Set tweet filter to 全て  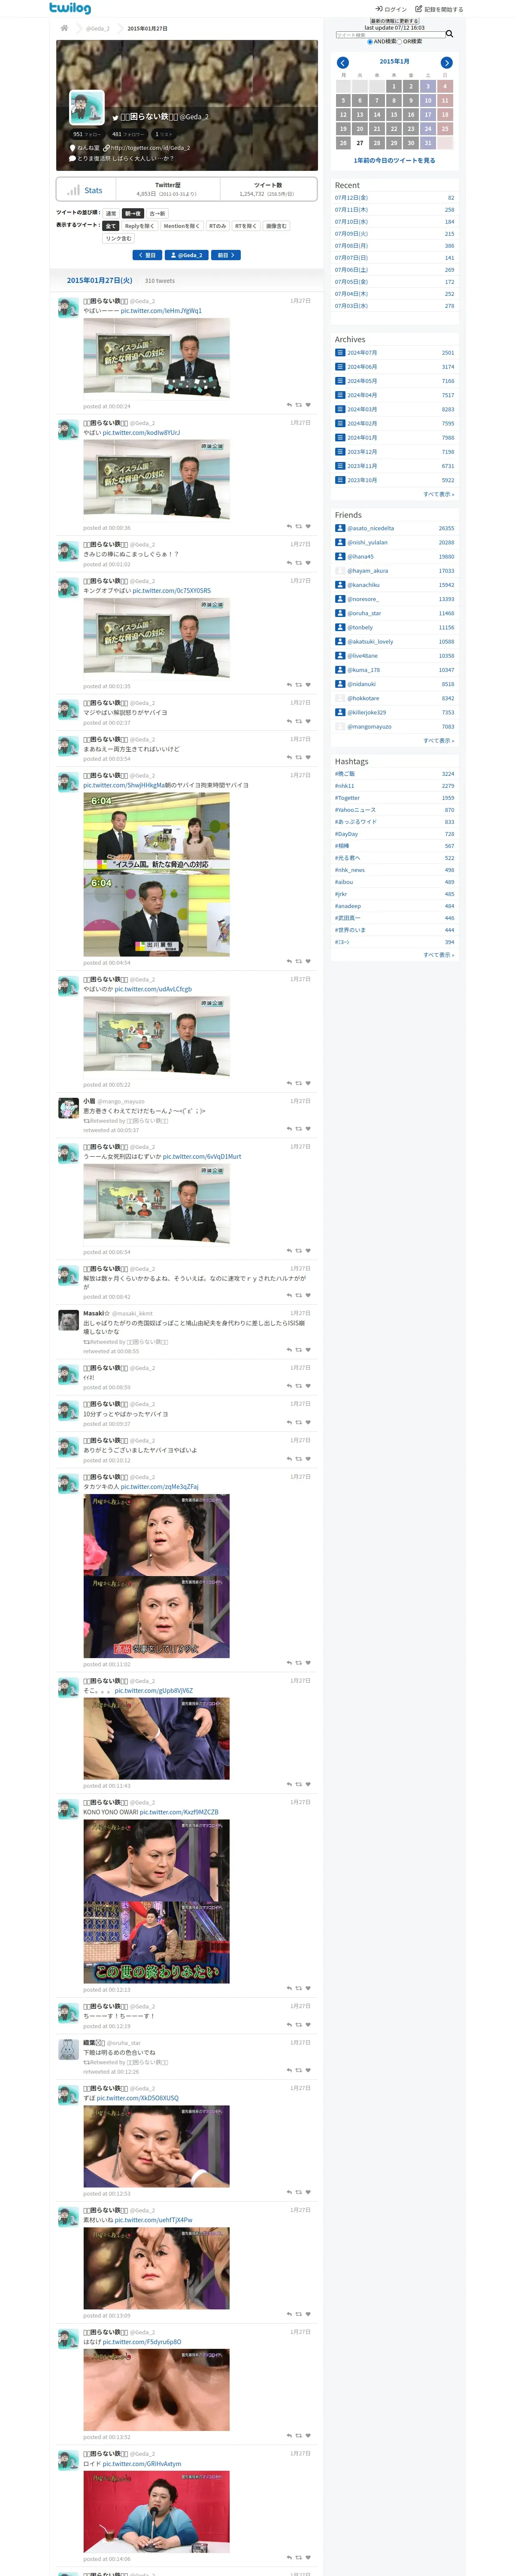pos(111,226)
